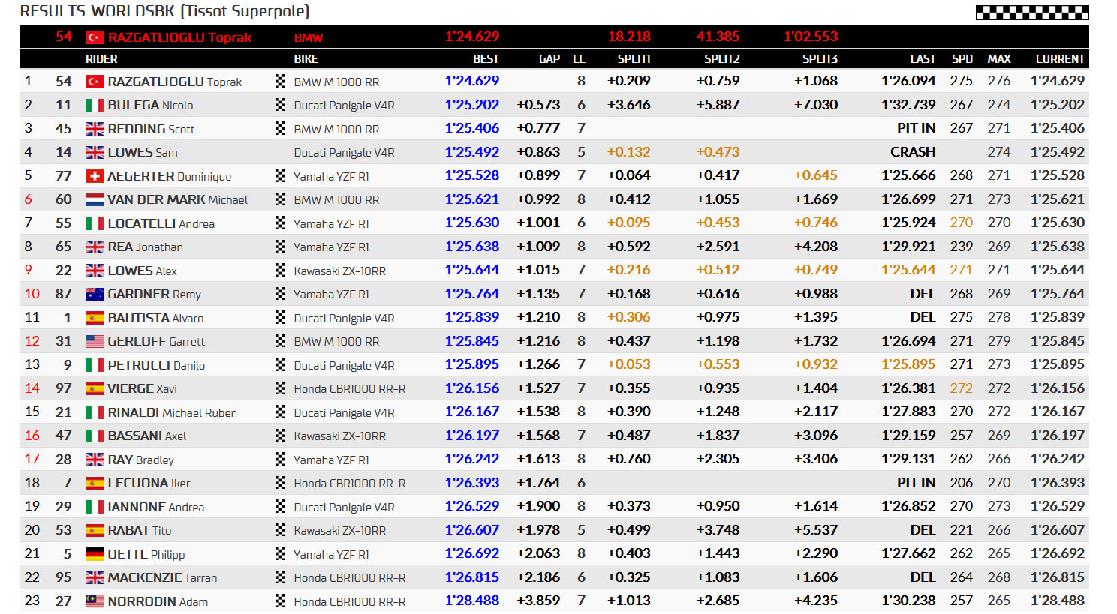Click the SPLIT3 column header
The image size is (1117, 614).
820,59
